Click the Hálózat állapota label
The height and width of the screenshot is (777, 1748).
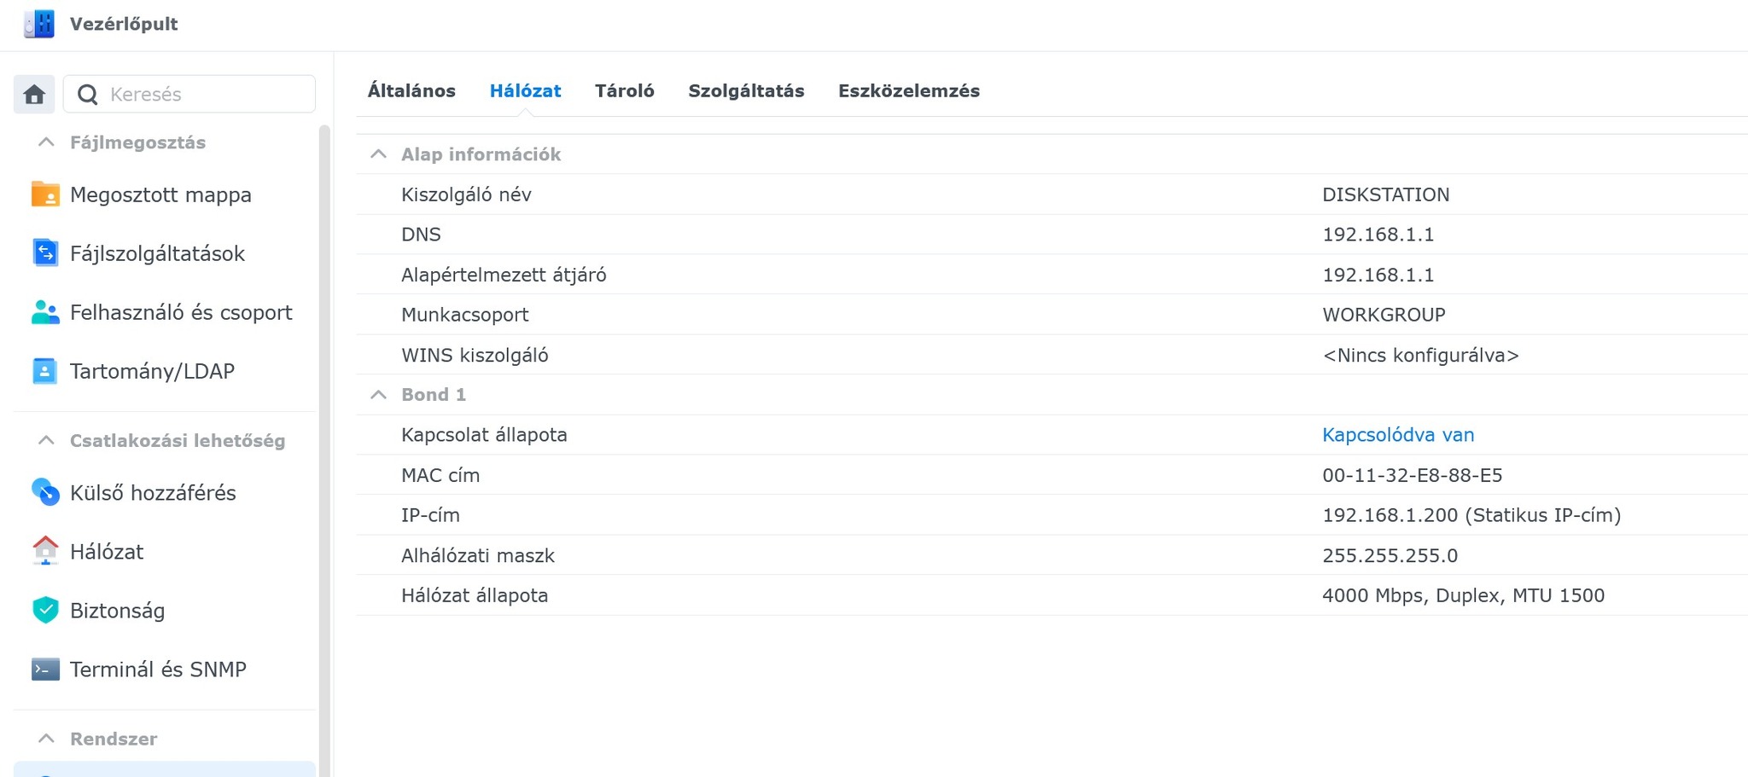tap(475, 595)
